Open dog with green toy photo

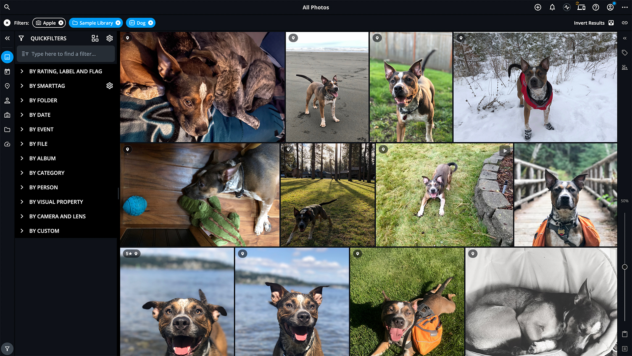[200, 195]
